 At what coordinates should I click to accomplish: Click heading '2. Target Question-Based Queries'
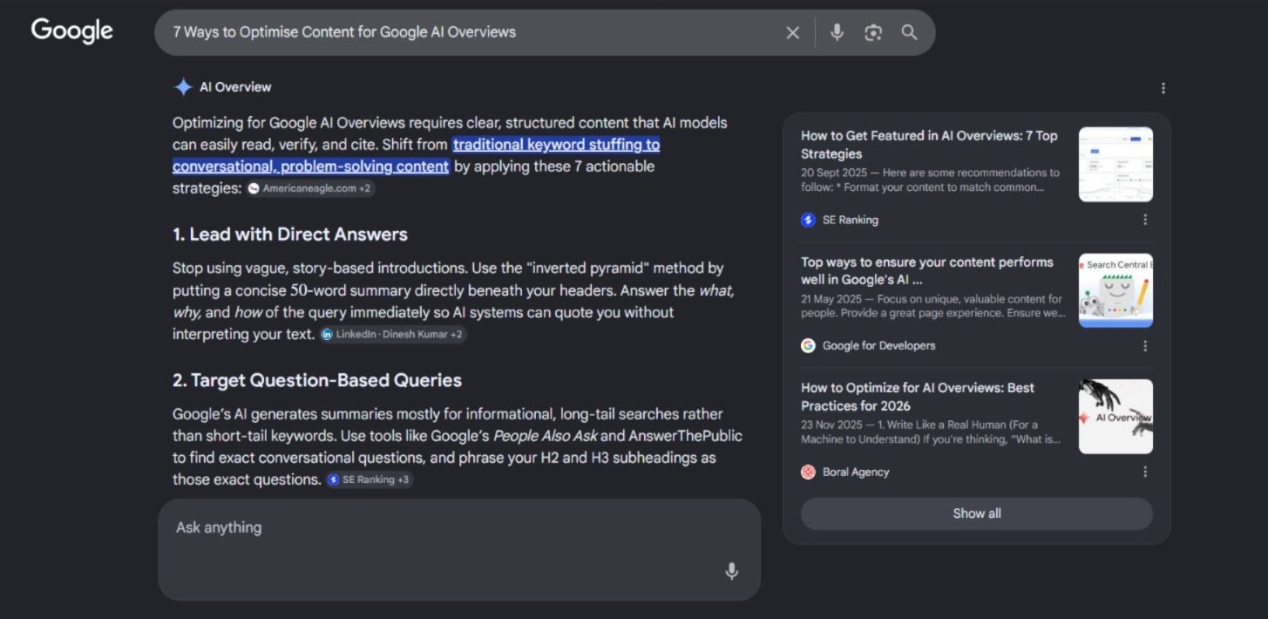tap(317, 380)
